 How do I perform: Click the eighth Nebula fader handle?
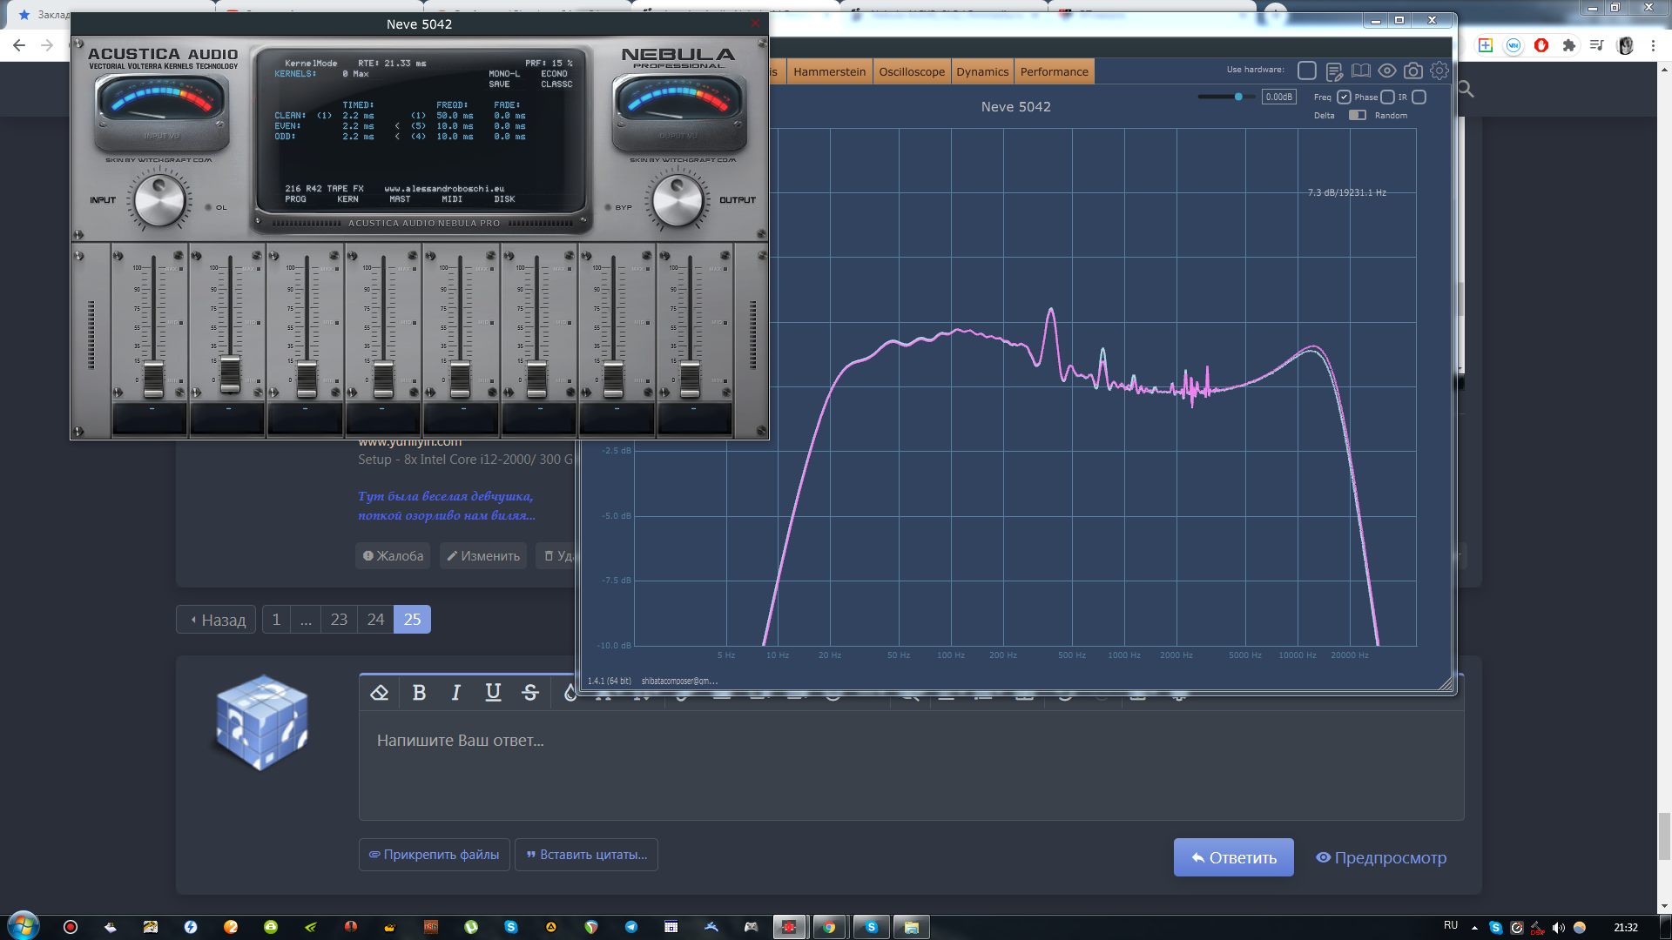(690, 379)
